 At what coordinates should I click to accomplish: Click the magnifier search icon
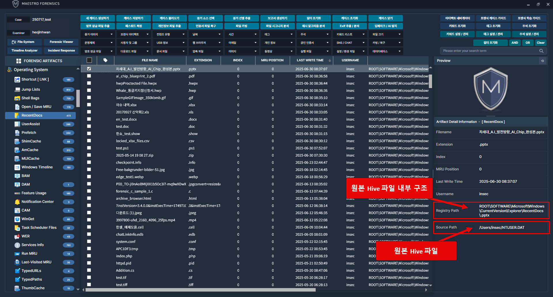541,51
